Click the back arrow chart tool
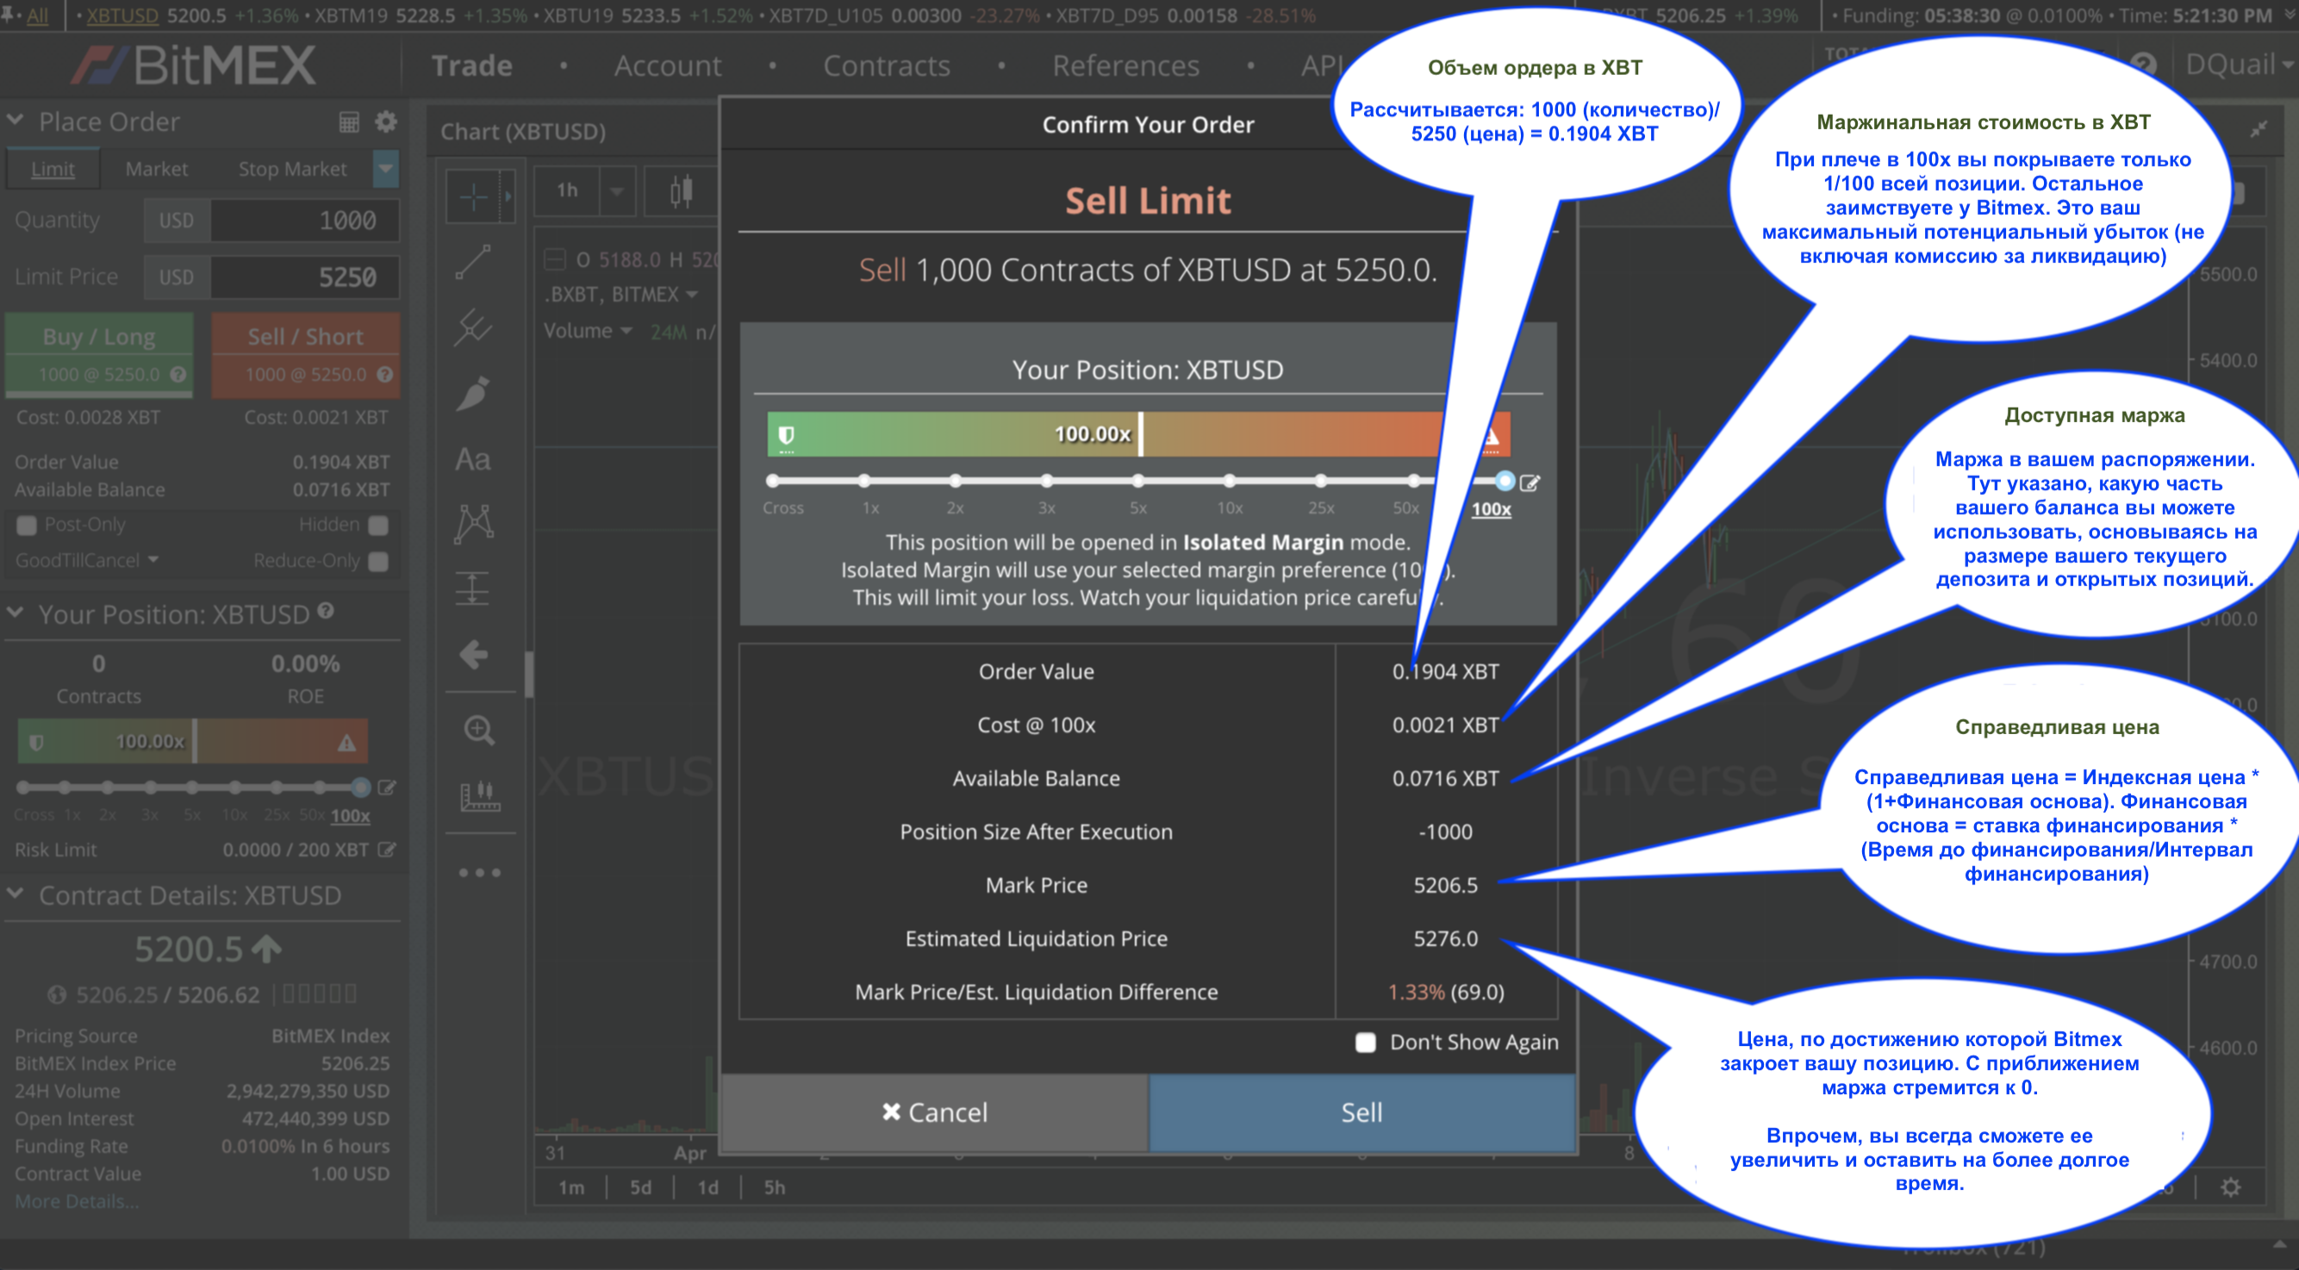 click(x=473, y=655)
